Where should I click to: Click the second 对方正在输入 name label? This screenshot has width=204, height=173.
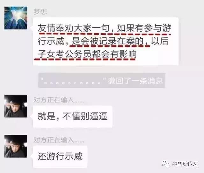(59, 140)
